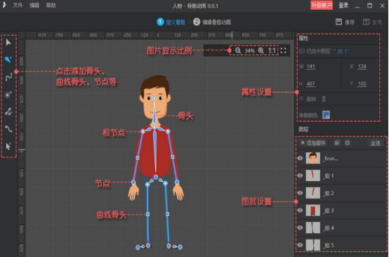
Task: Select the _组 3 layer thumbnail
Action: [313, 211]
